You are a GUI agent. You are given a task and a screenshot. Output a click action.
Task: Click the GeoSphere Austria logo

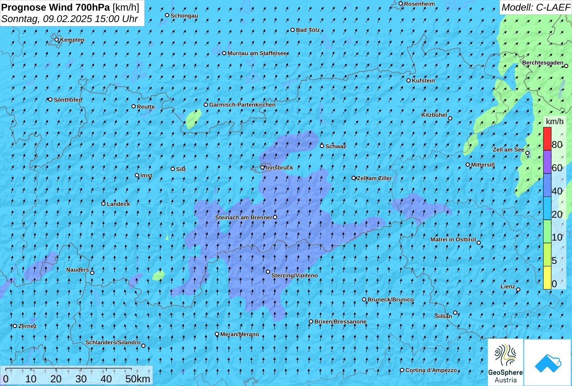pyautogui.click(x=505, y=362)
